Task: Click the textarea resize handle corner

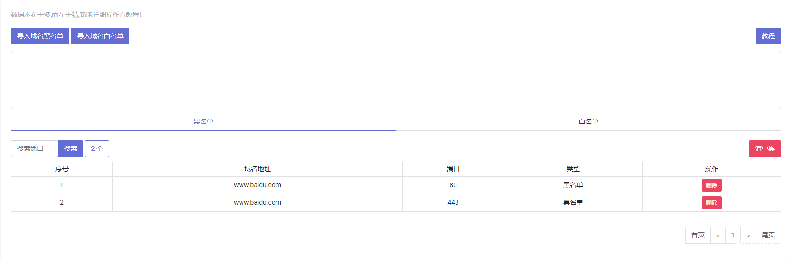Action: pos(778,105)
